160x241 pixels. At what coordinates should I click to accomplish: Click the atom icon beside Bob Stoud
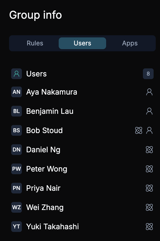[139, 130]
